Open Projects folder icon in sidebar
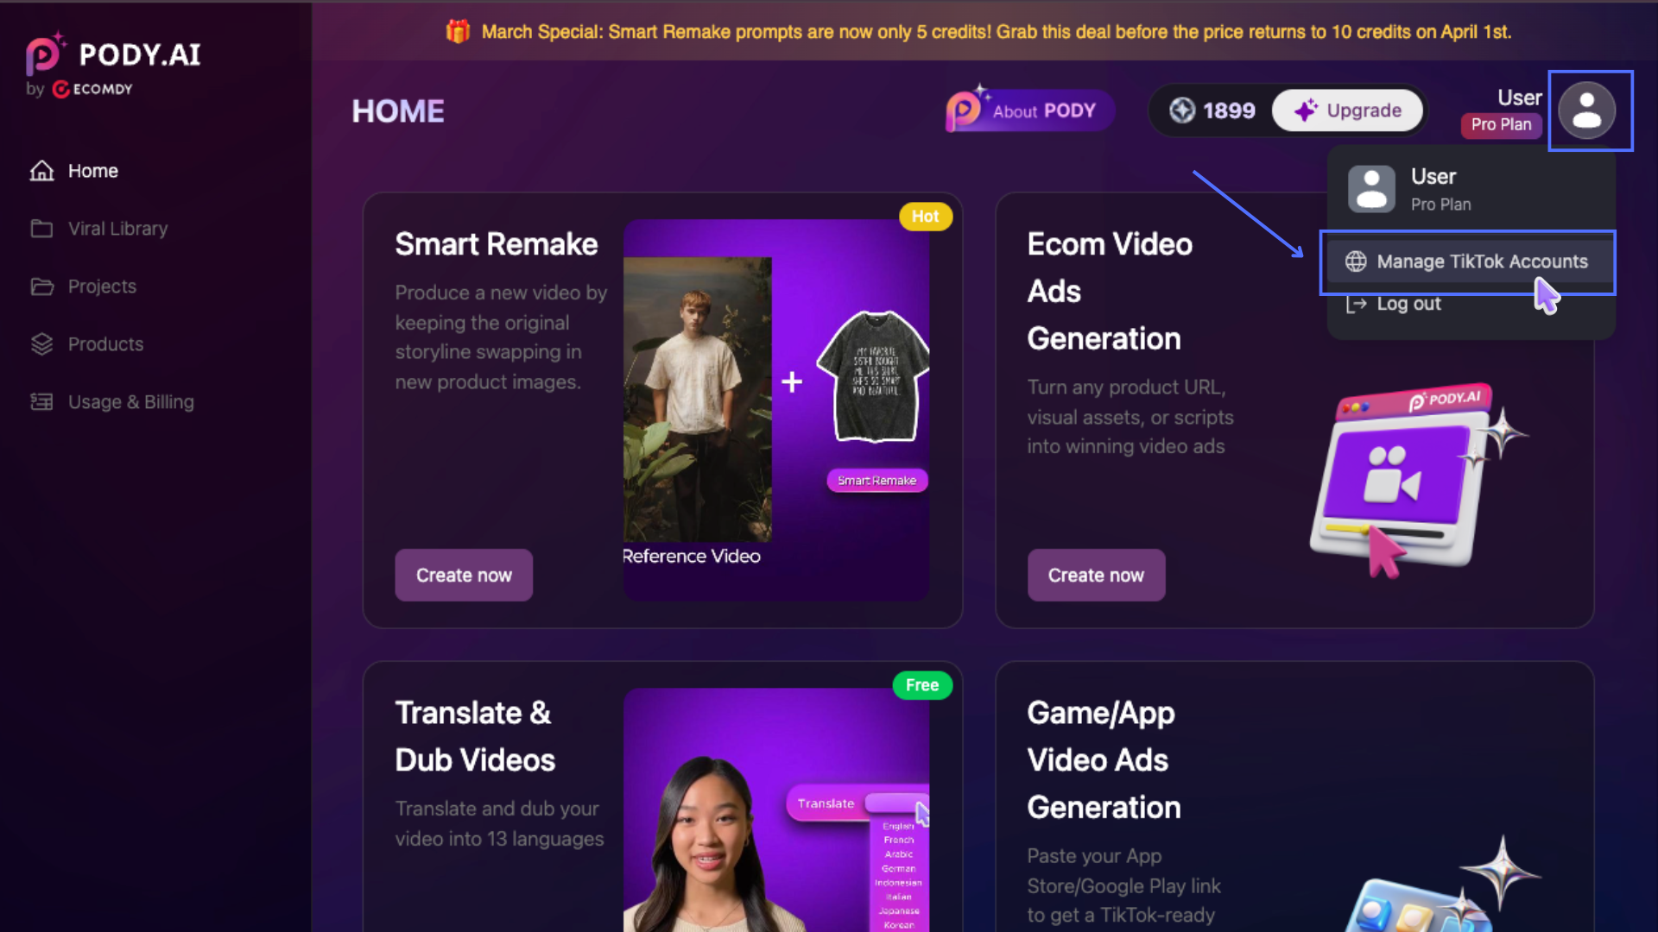This screenshot has width=1658, height=932. [41, 287]
